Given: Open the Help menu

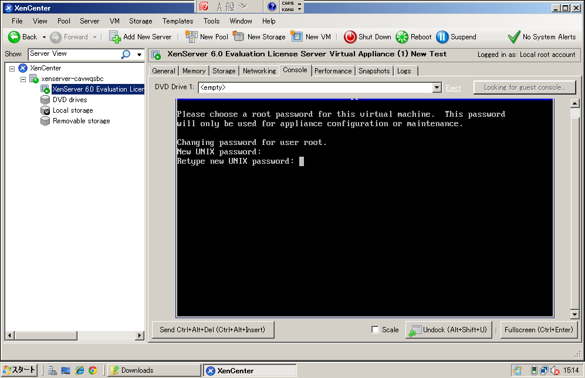Looking at the screenshot, I should 269,21.
